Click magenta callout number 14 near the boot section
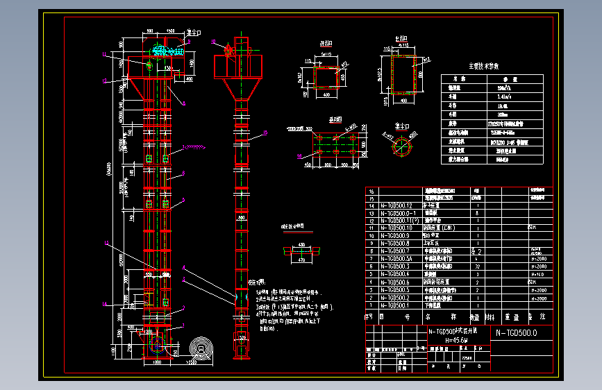602x390 pixels. pyautogui.click(x=105, y=304)
